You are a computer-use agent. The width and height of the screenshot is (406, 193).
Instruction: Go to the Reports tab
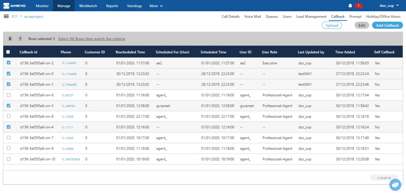click(112, 6)
